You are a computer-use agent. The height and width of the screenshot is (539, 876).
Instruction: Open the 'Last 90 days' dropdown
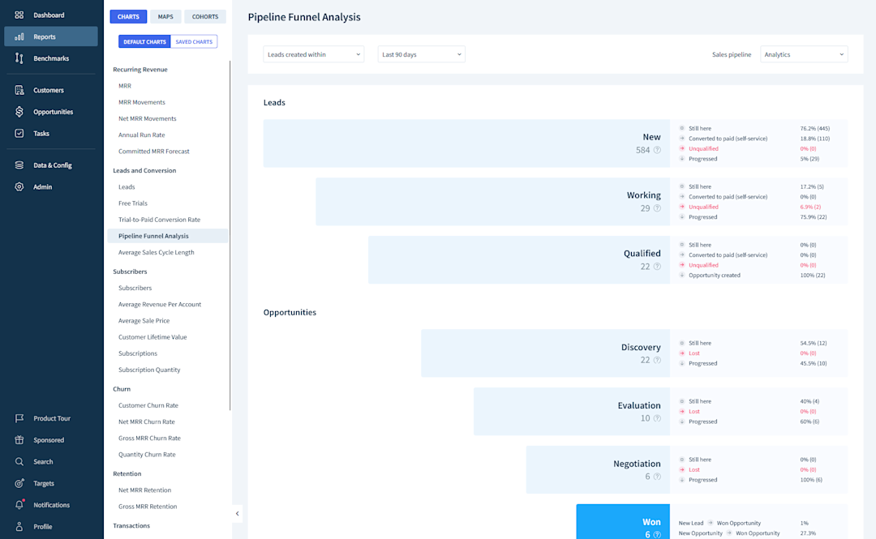pyautogui.click(x=419, y=54)
